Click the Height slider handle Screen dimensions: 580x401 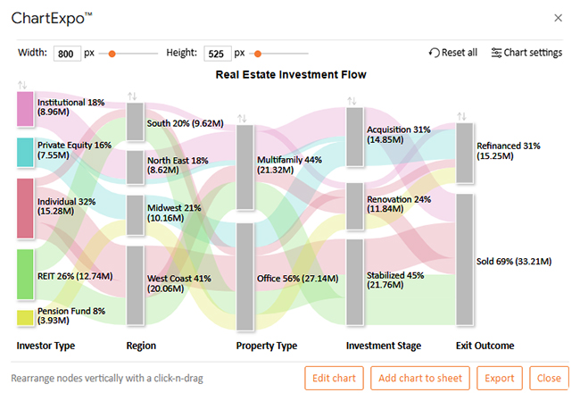coord(258,54)
